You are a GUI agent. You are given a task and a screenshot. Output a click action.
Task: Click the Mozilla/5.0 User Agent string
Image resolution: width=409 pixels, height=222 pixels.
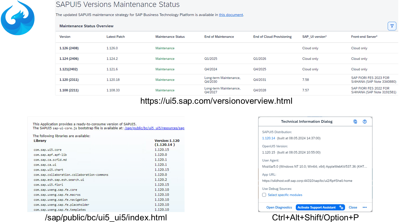[x=314, y=167]
